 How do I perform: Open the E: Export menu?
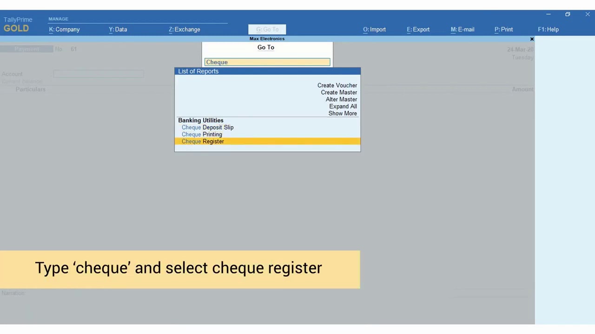[418, 29]
